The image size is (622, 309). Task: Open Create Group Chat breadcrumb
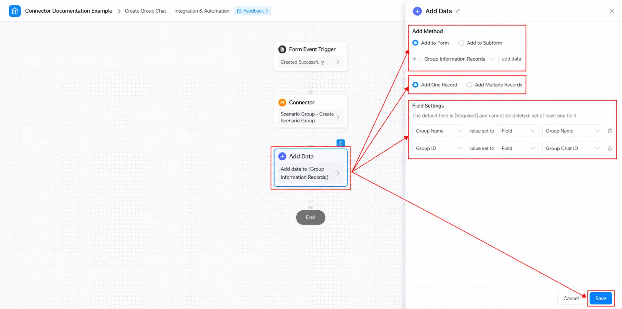pos(145,11)
